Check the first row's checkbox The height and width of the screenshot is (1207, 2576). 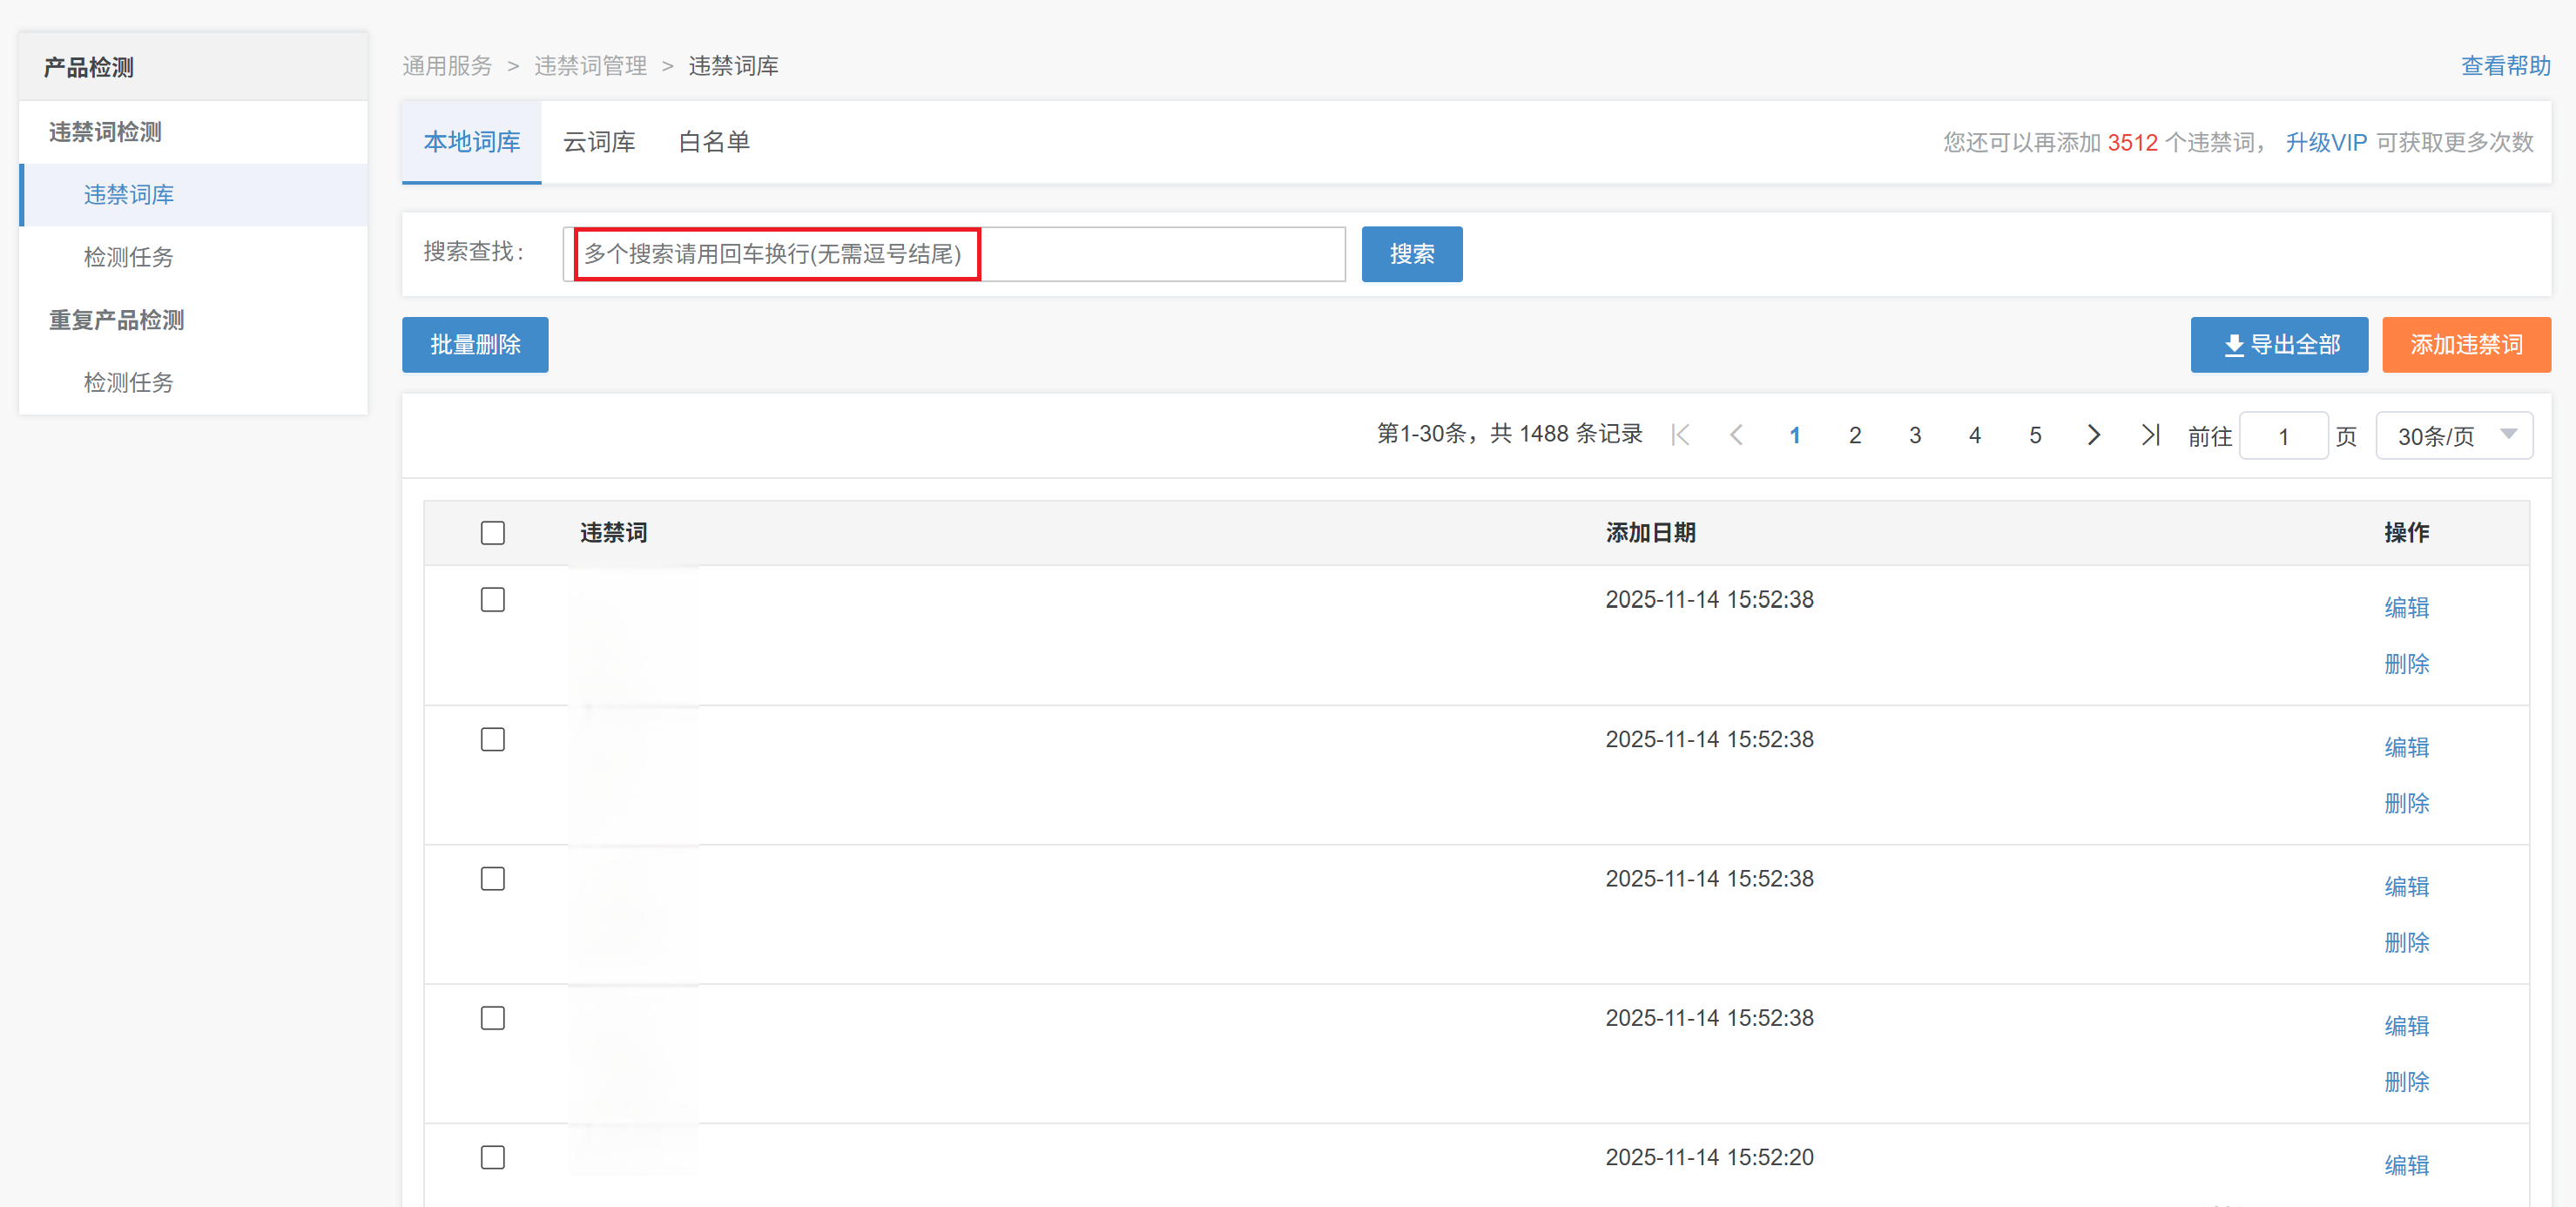492,600
